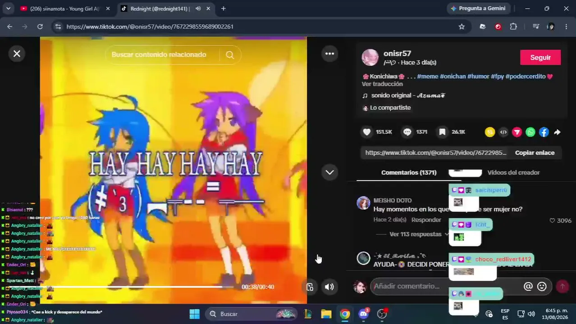Screen dimensions: 576x324
Task: Follow onisr57 with Seguir button
Action: pos(540,58)
